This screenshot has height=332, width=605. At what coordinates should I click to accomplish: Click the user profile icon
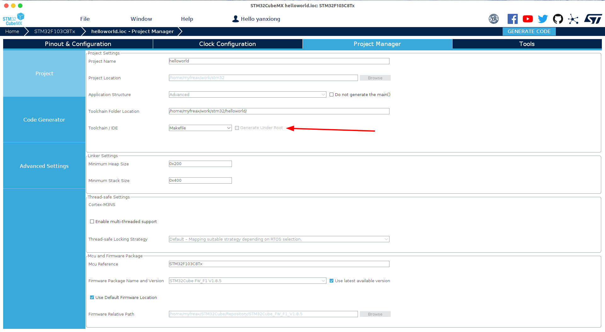click(x=235, y=19)
